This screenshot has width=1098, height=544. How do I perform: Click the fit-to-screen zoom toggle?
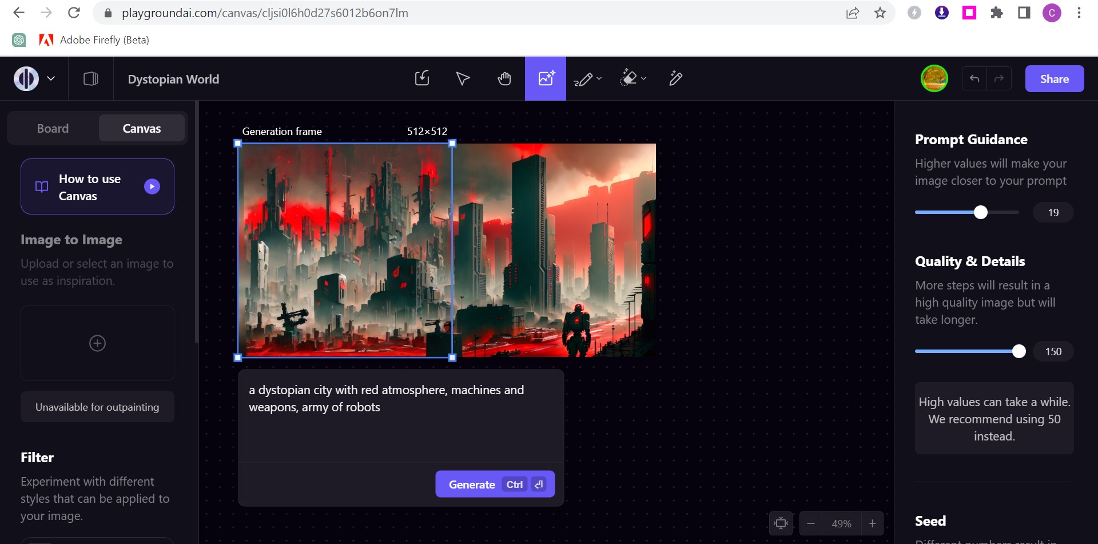click(781, 523)
